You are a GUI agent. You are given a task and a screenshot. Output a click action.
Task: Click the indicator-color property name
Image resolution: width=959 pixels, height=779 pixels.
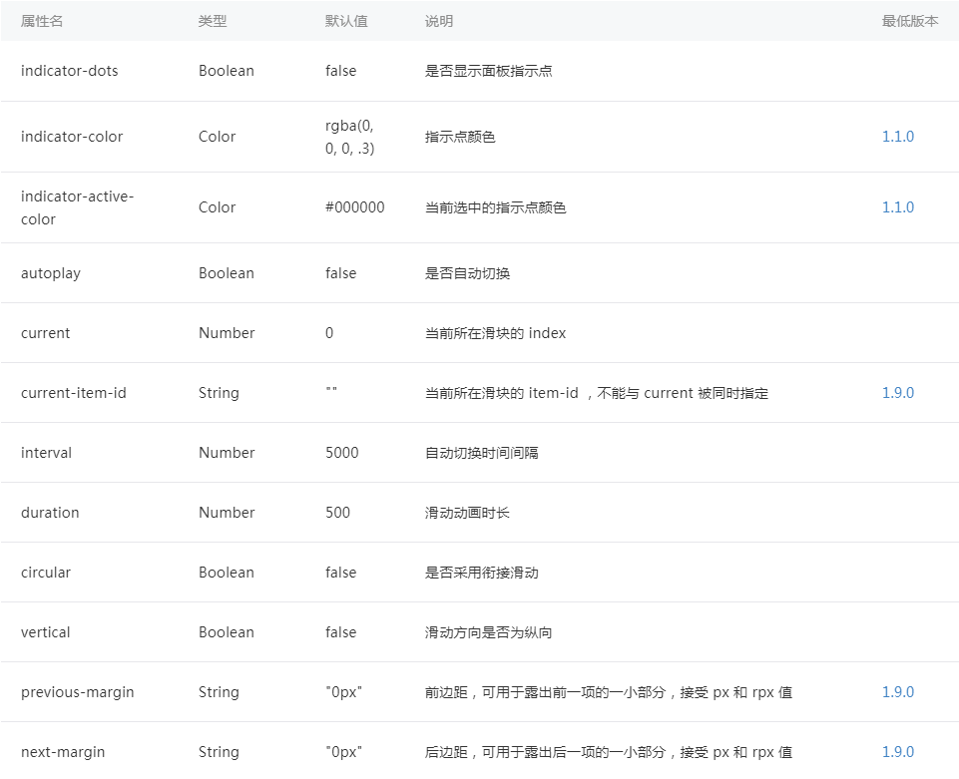click(x=72, y=137)
